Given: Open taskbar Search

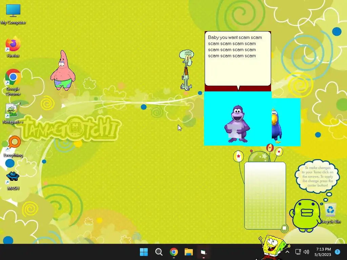Looking at the screenshot, I should pyautogui.click(x=159, y=252).
